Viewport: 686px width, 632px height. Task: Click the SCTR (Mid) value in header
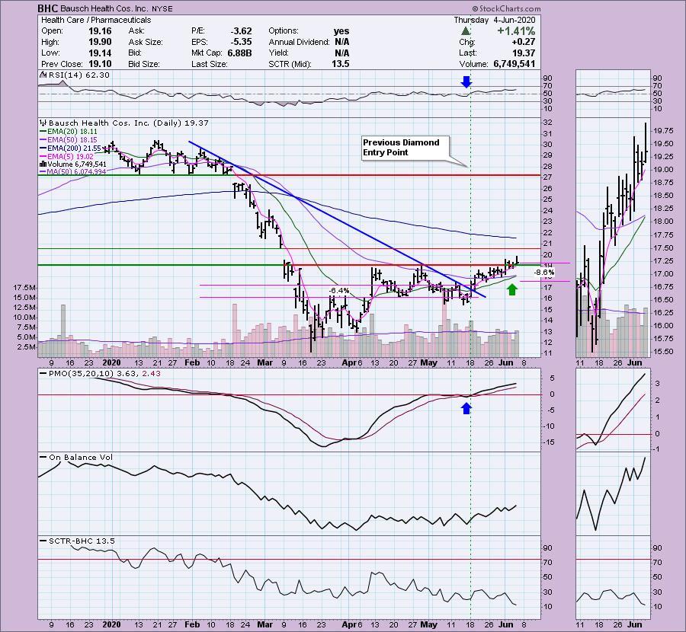pos(341,64)
